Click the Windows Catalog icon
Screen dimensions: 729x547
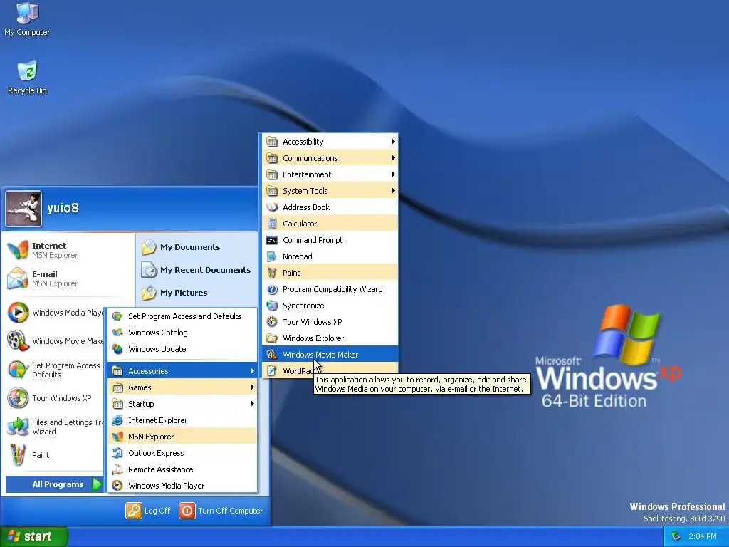click(x=117, y=333)
